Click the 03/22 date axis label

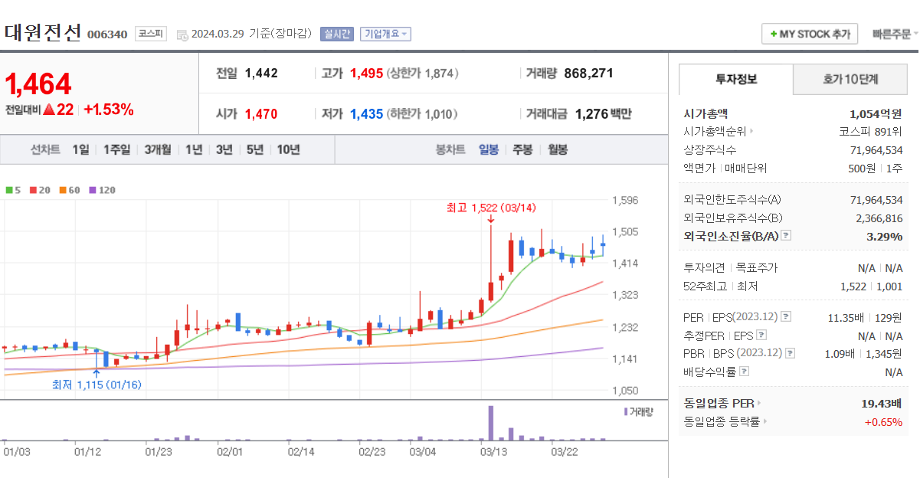coord(565,452)
